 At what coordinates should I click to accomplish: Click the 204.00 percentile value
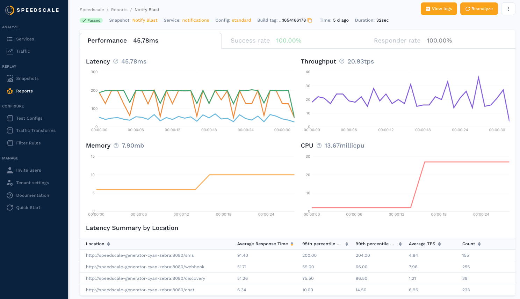[x=363, y=255]
